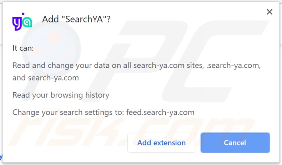Cancel adding the SearchYA extension

(235, 143)
